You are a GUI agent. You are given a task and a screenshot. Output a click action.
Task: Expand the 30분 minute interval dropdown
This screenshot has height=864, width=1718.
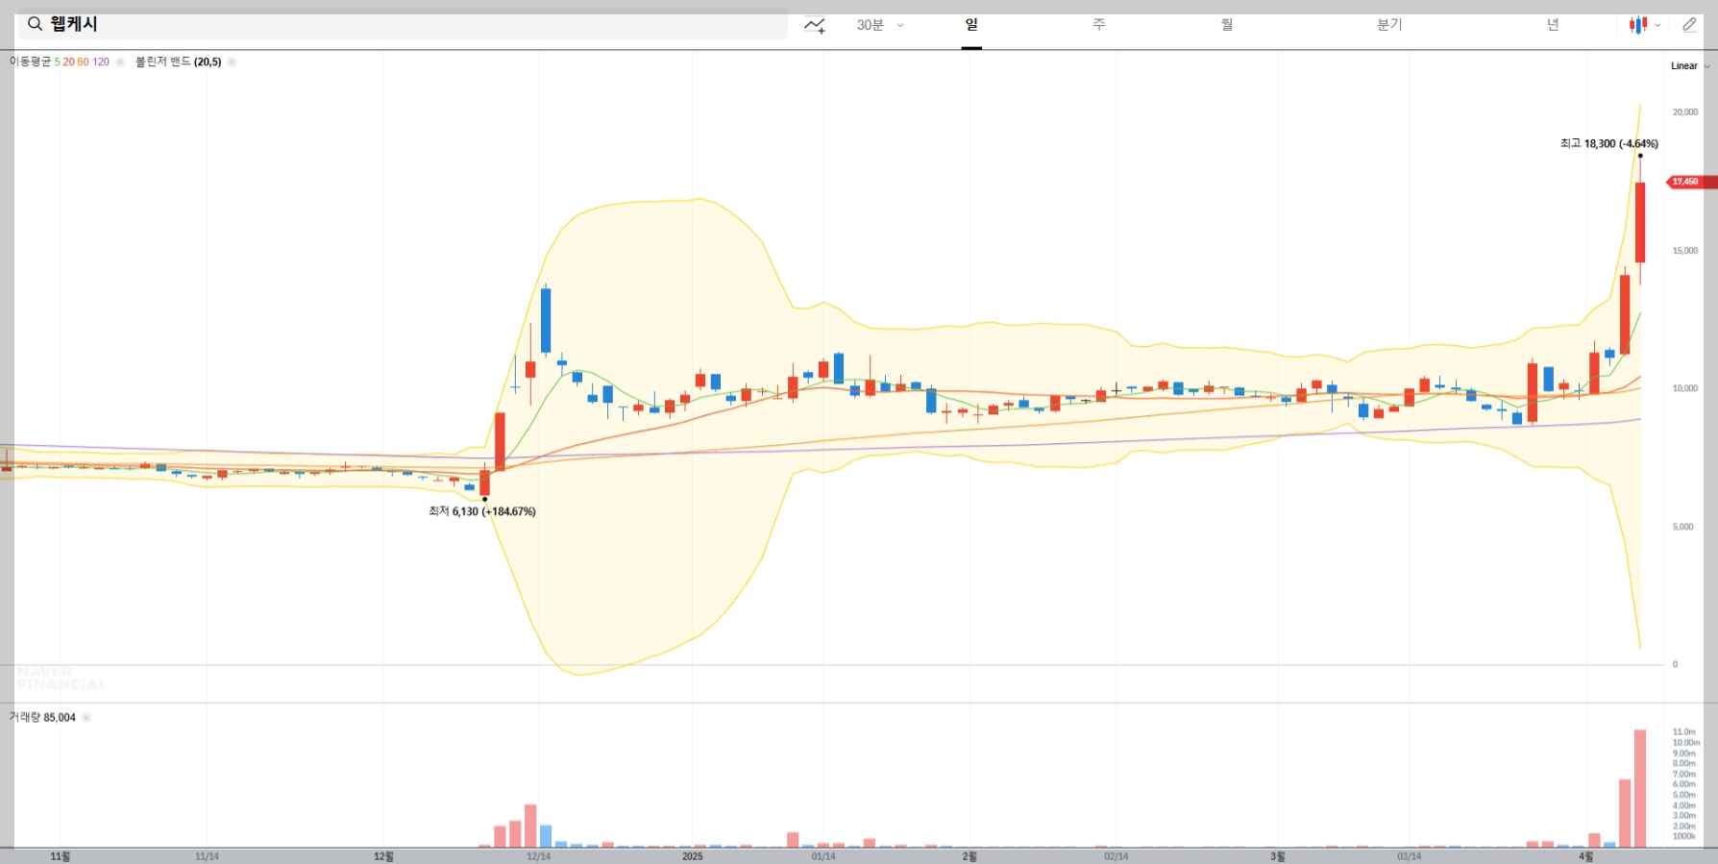pyautogui.click(x=880, y=25)
